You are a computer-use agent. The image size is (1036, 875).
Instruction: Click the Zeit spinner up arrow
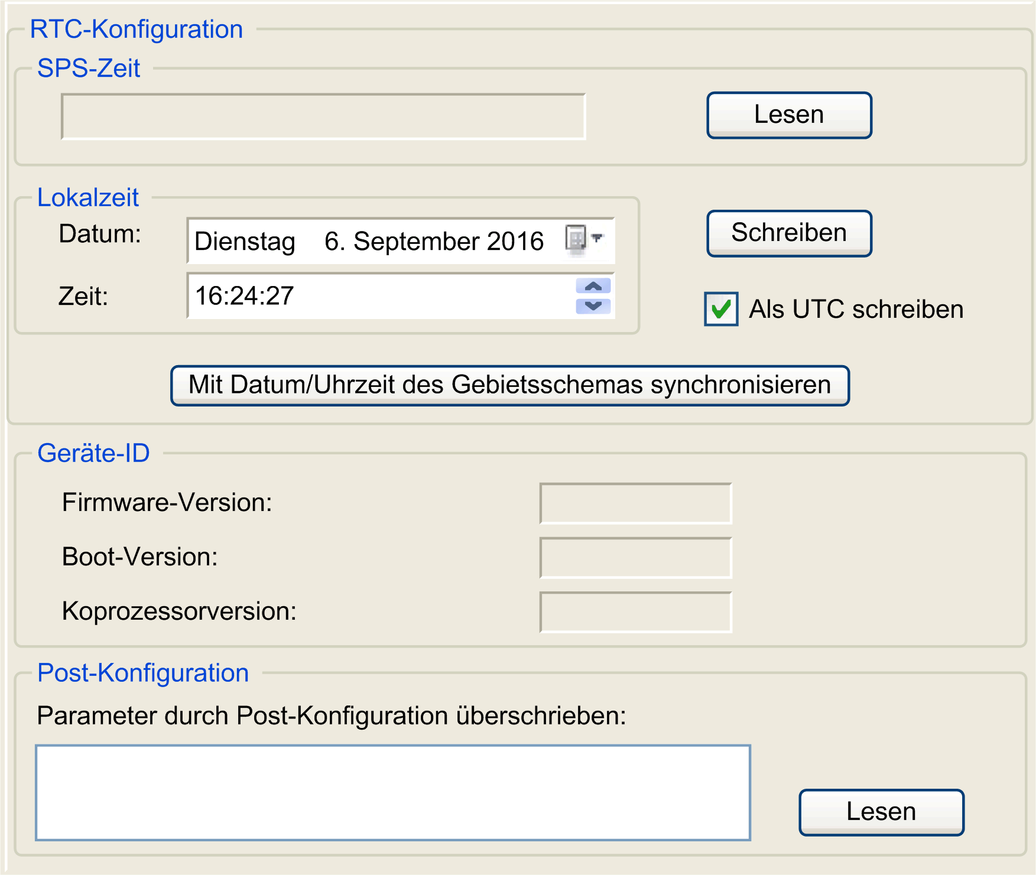point(593,287)
